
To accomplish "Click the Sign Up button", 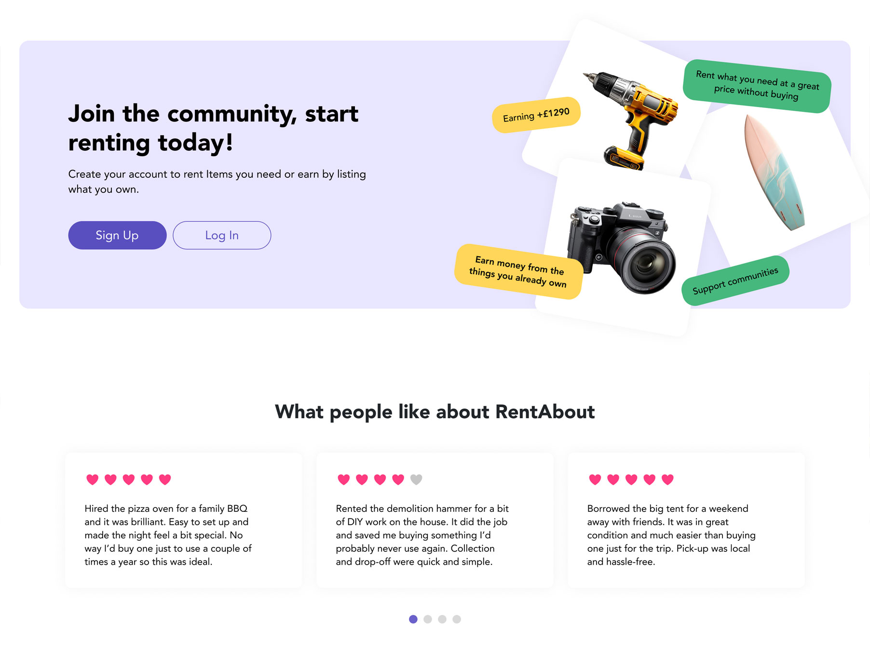I will click(117, 235).
